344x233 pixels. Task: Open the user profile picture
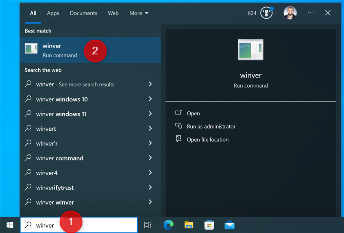point(290,13)
